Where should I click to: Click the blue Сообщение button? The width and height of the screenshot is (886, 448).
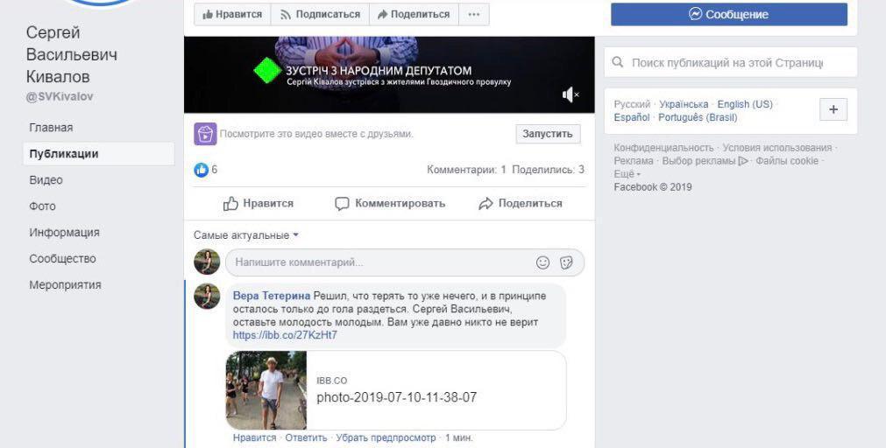click(x=728, y=15)
